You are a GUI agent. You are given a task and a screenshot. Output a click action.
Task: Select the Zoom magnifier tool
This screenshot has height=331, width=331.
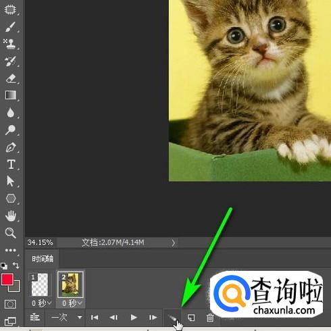click(11, 233)
